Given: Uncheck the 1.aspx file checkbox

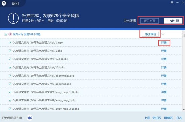Looking at the screenshot, I should [10, 43].
